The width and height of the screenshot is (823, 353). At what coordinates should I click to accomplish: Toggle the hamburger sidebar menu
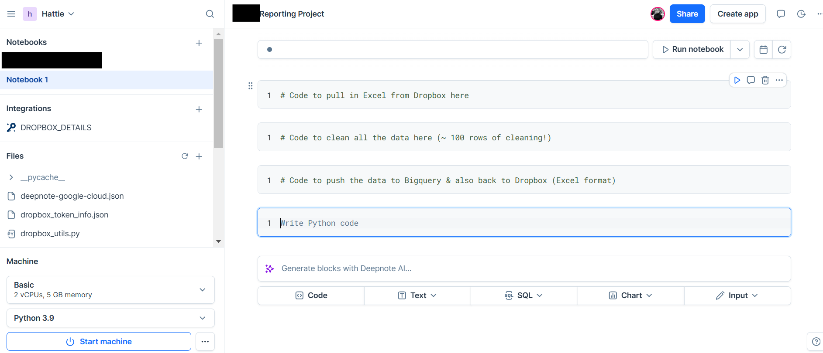(x=11, y=14)
